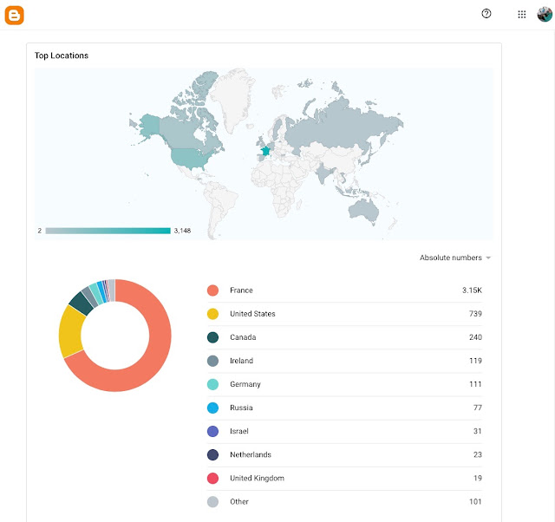Viewport: 555px width, 522px height.
Task: Click the 739 value for United States
Action: (475, 314)
